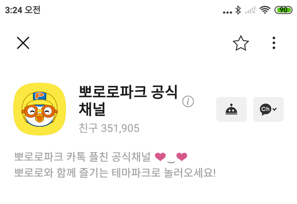Tap the cellular signal strength icon

[x=250, y=10]
